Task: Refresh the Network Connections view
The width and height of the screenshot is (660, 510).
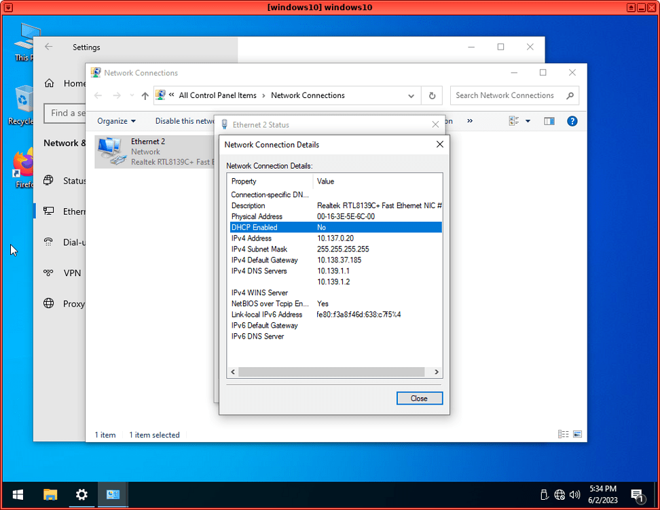Action: point(432,96)
